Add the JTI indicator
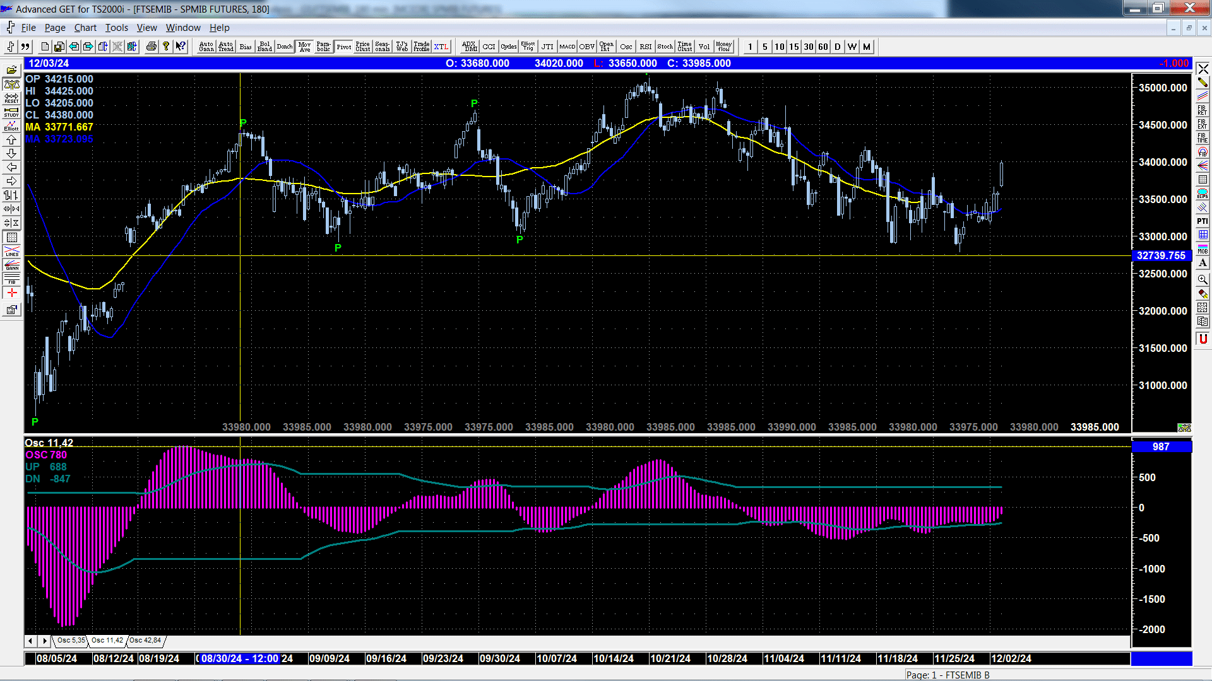Image resolution: width=1212 pixels, height=681 pixels. [x=548, y=47]
